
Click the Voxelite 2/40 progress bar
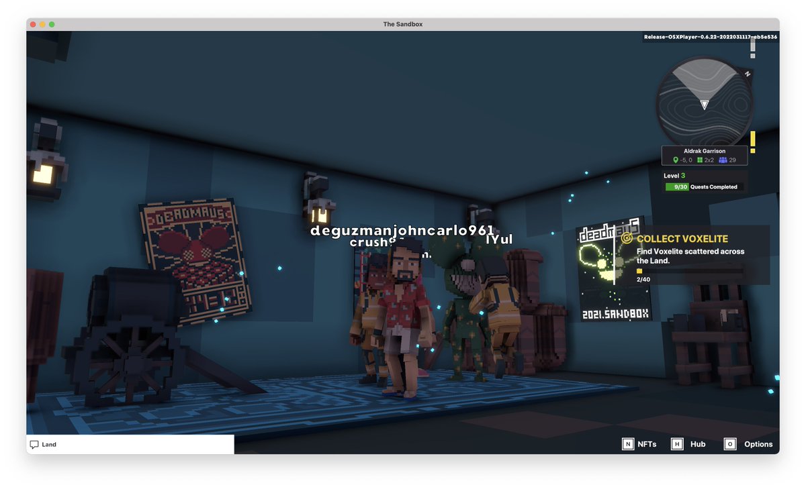click(x=690, y=271)
